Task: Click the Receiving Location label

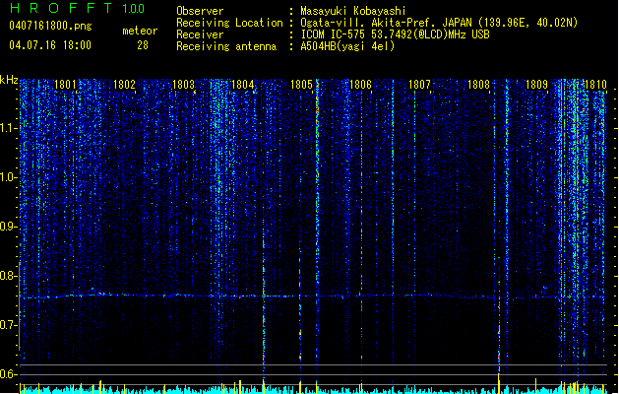Action: pos(229,23)
